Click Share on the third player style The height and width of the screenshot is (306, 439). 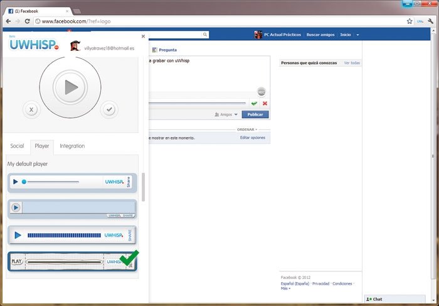click(x=130, y=235)
